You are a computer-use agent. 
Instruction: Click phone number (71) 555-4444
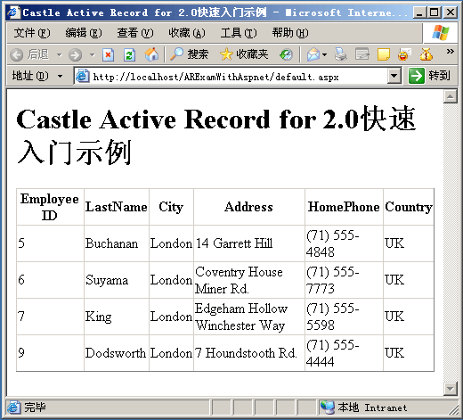click(332, 353)
